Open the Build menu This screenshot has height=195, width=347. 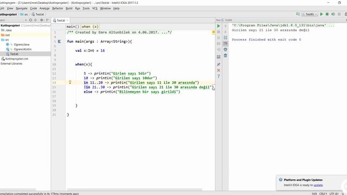click(x=69, y=9)
